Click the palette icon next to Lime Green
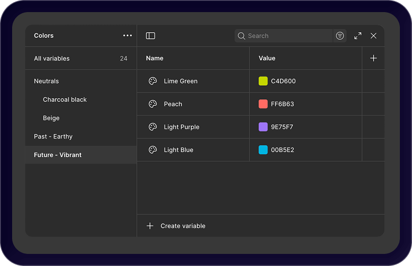This screenshot has width=412, height=266. (x=152, y=81)
